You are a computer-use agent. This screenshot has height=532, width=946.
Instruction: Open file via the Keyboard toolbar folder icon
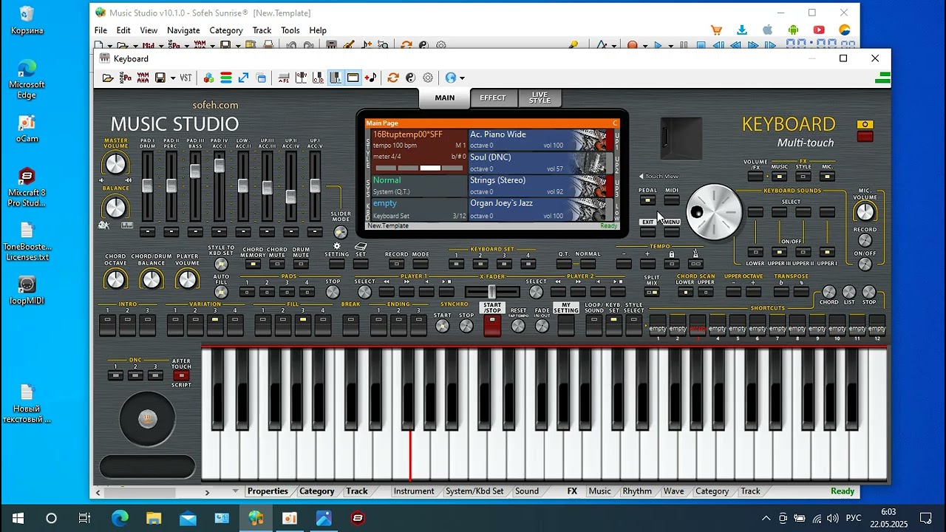[108, 78]
